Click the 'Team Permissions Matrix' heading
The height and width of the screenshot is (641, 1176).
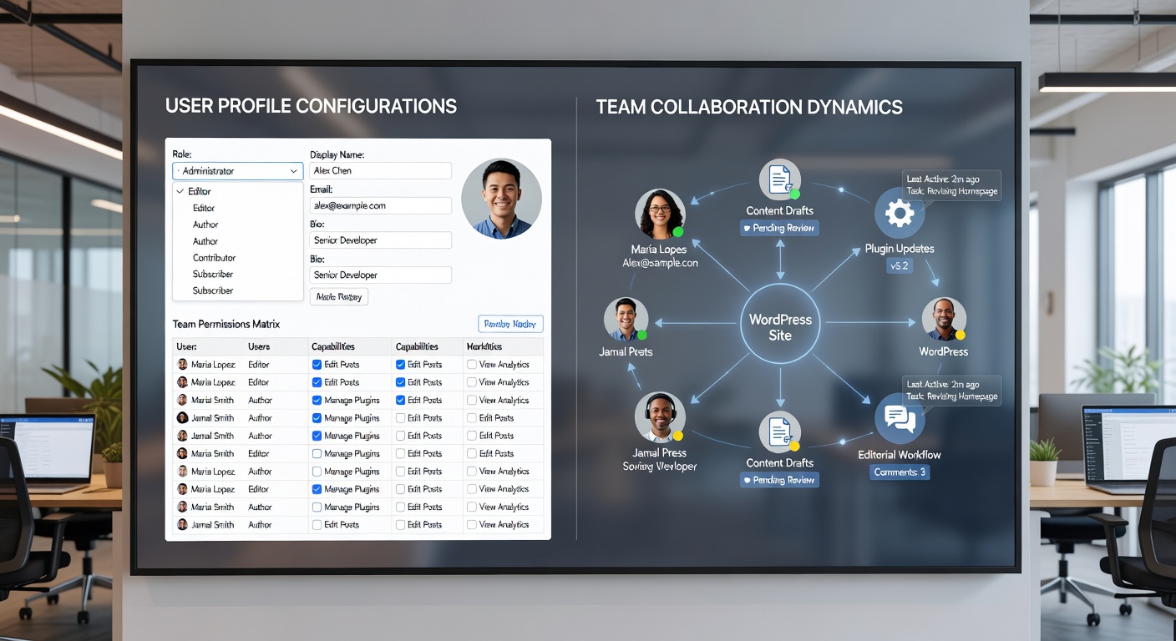[226, 324]
